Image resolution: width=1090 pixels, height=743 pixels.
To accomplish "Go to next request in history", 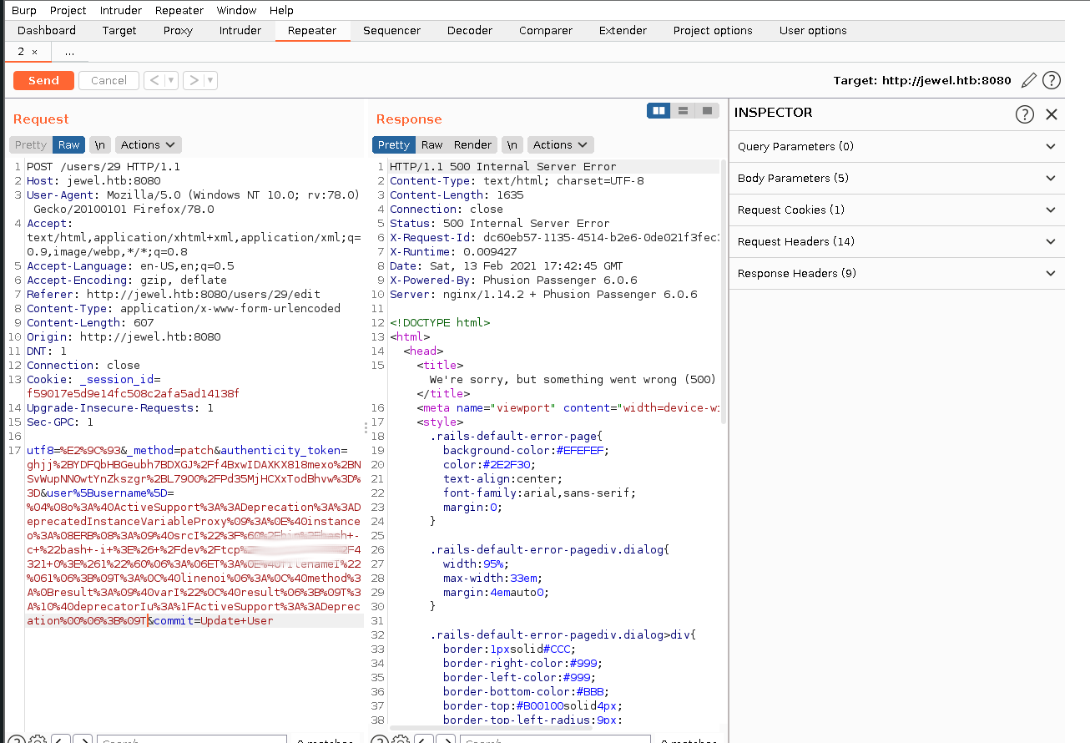I will coord(193,80).
